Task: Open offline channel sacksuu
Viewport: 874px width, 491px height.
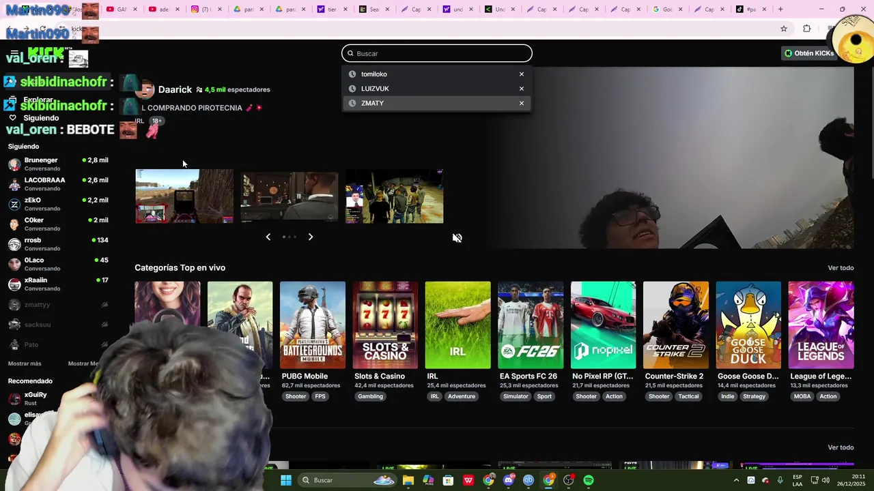Action: click(58, 325)
